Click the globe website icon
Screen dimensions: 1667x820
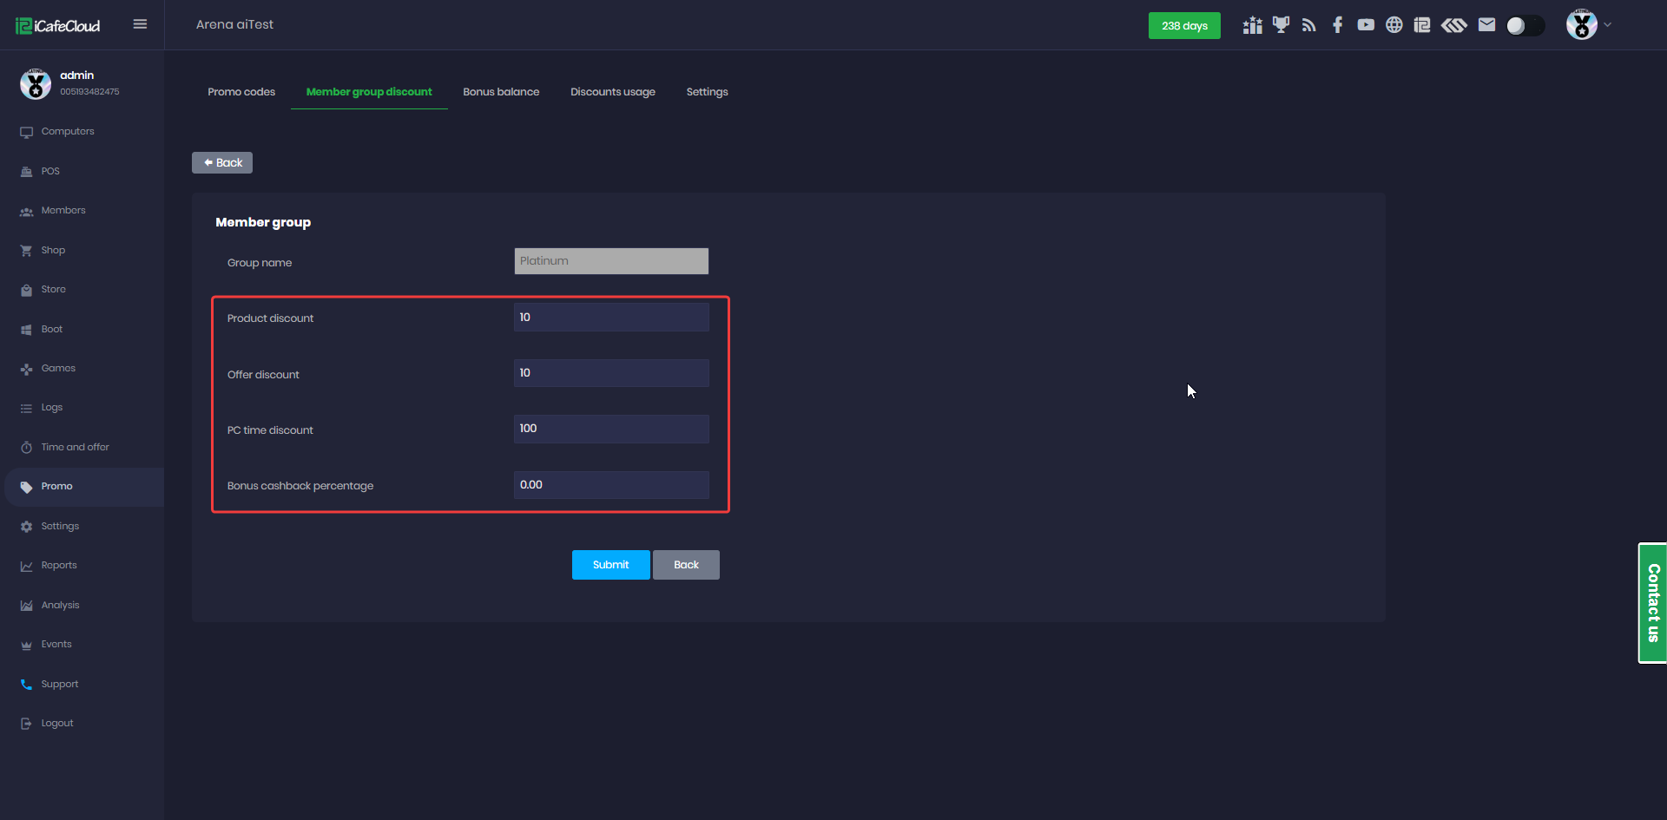pyautogui.click(x=1394, y=25)
